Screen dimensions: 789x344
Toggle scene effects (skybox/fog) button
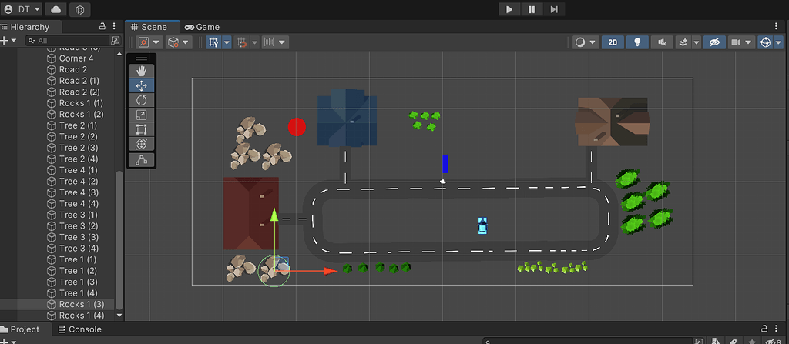(683, 43)
